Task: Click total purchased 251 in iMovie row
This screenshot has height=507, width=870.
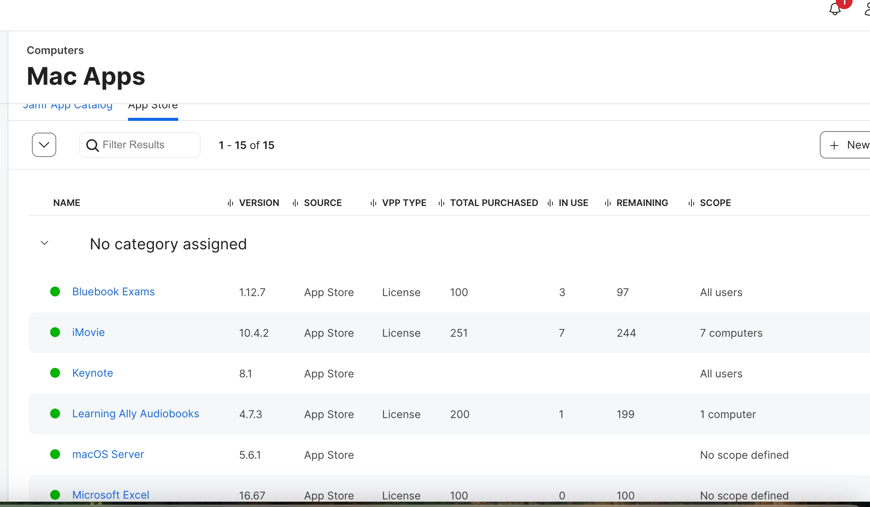Action: coord(459,333)
